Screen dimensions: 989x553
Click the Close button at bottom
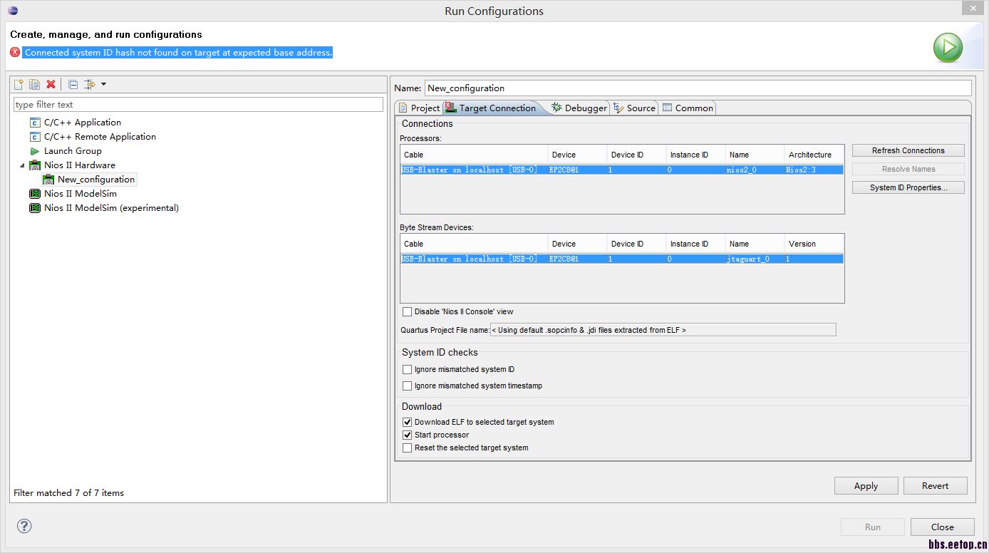pos(942,527)
